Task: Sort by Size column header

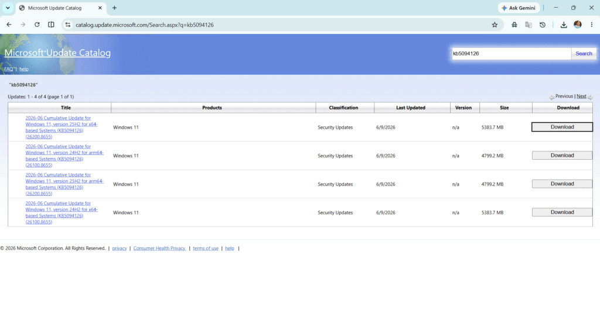Action: 504,108
